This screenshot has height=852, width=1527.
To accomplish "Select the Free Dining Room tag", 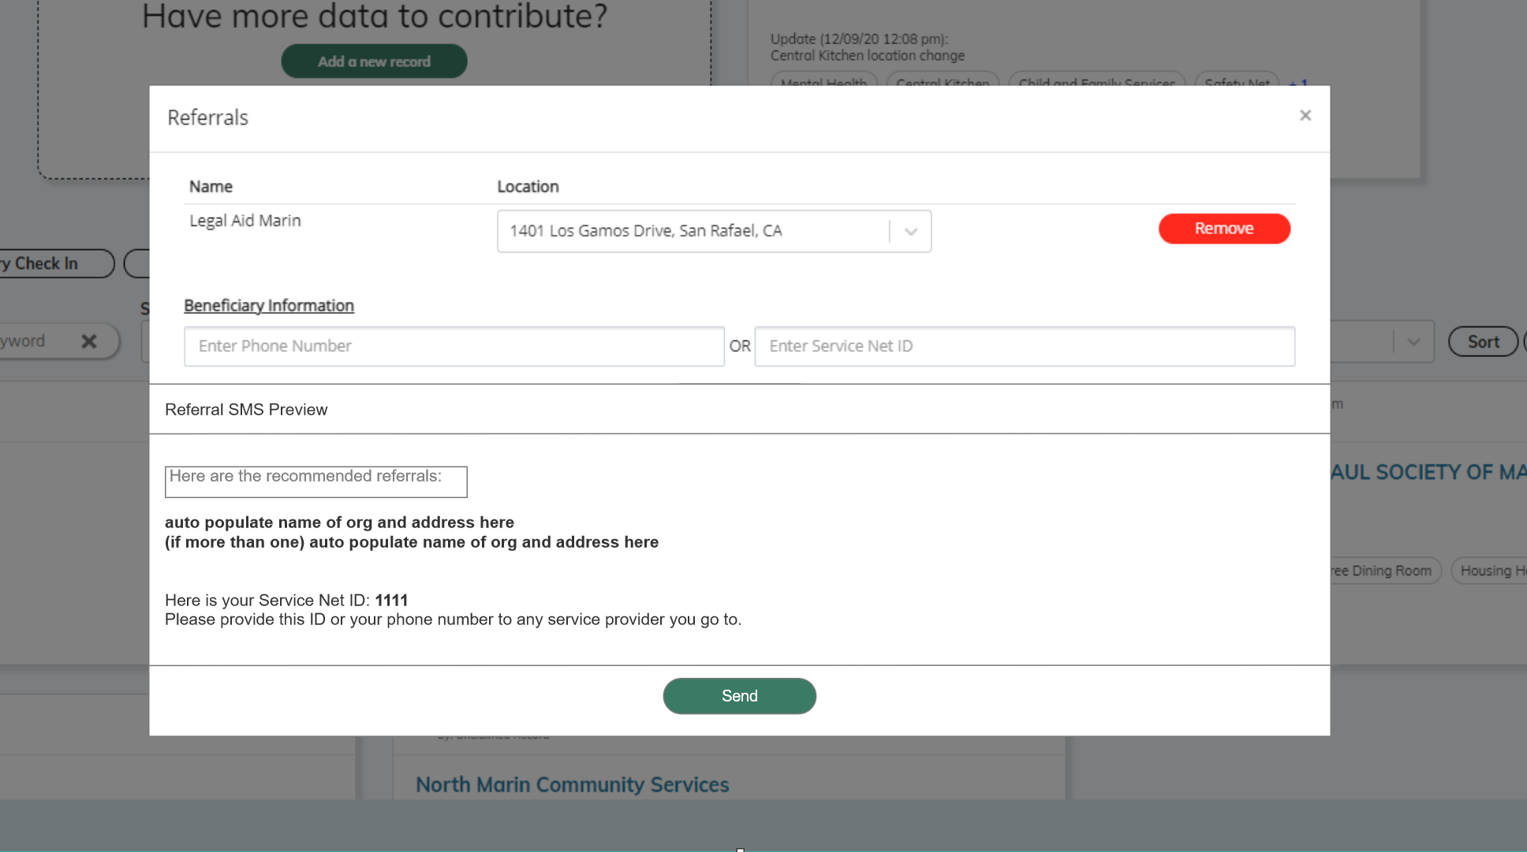I will tap(1382, 570).
